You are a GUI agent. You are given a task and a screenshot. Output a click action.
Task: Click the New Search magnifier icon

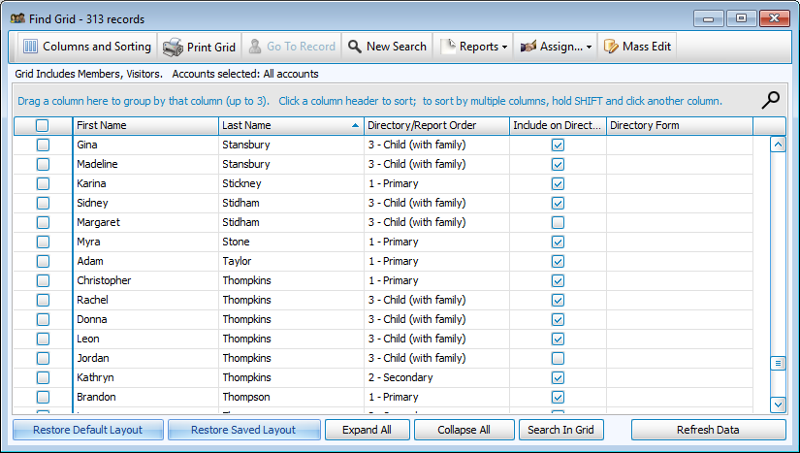click(355, 47)
